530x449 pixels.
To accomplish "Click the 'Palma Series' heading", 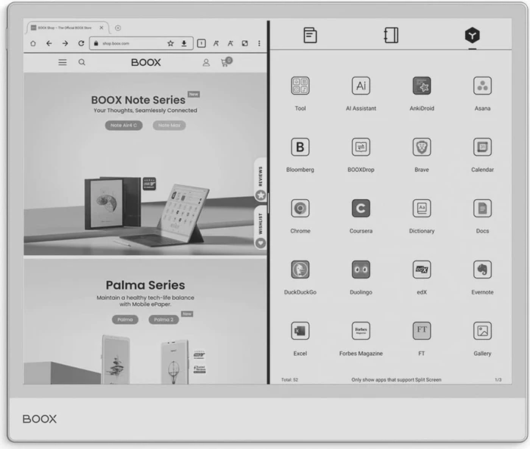I will pyautogui.click(x=145, y=285).
